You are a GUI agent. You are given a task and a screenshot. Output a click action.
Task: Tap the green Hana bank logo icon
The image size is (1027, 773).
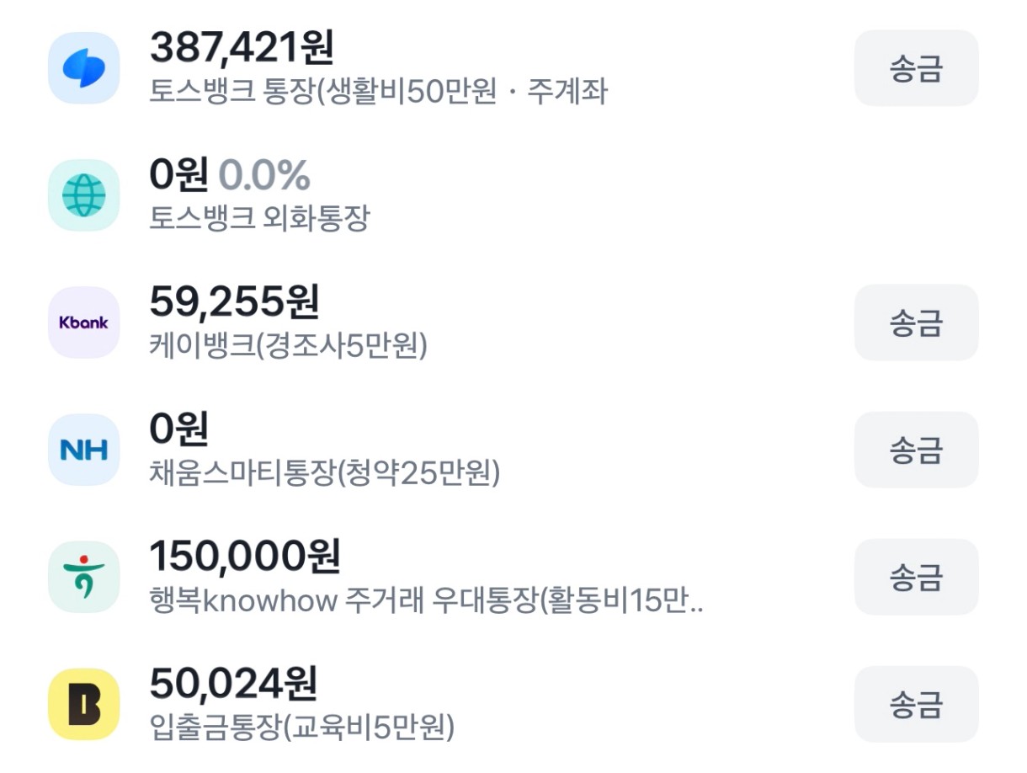point(83,577)
